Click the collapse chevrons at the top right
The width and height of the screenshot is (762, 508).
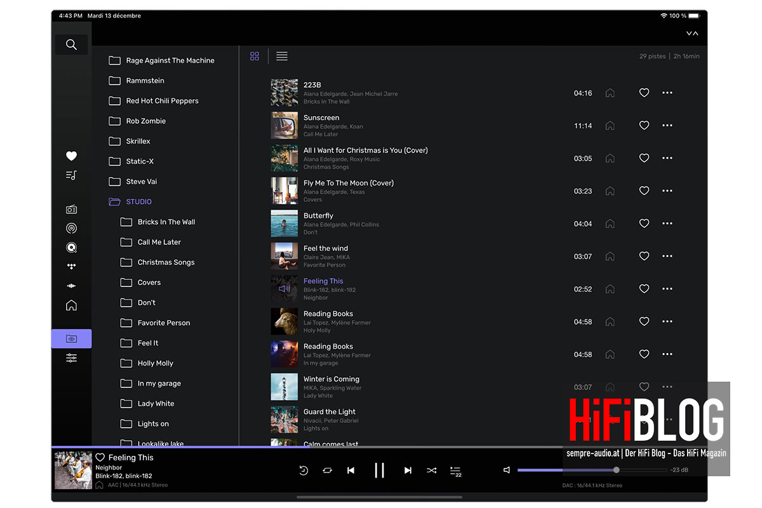coord(692,33)
